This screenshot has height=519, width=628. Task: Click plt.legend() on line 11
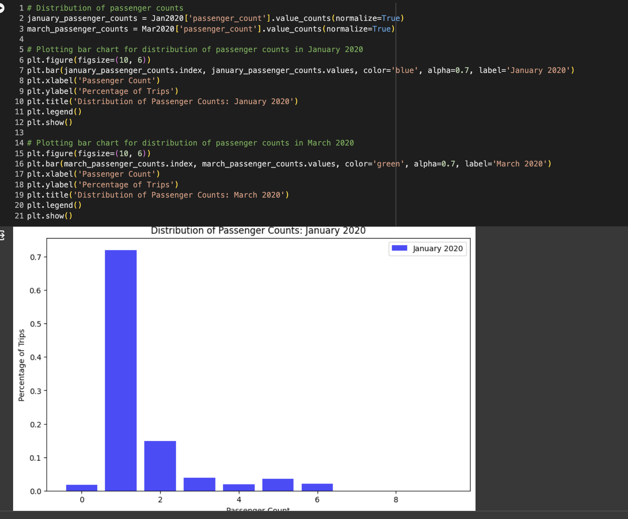55,112
